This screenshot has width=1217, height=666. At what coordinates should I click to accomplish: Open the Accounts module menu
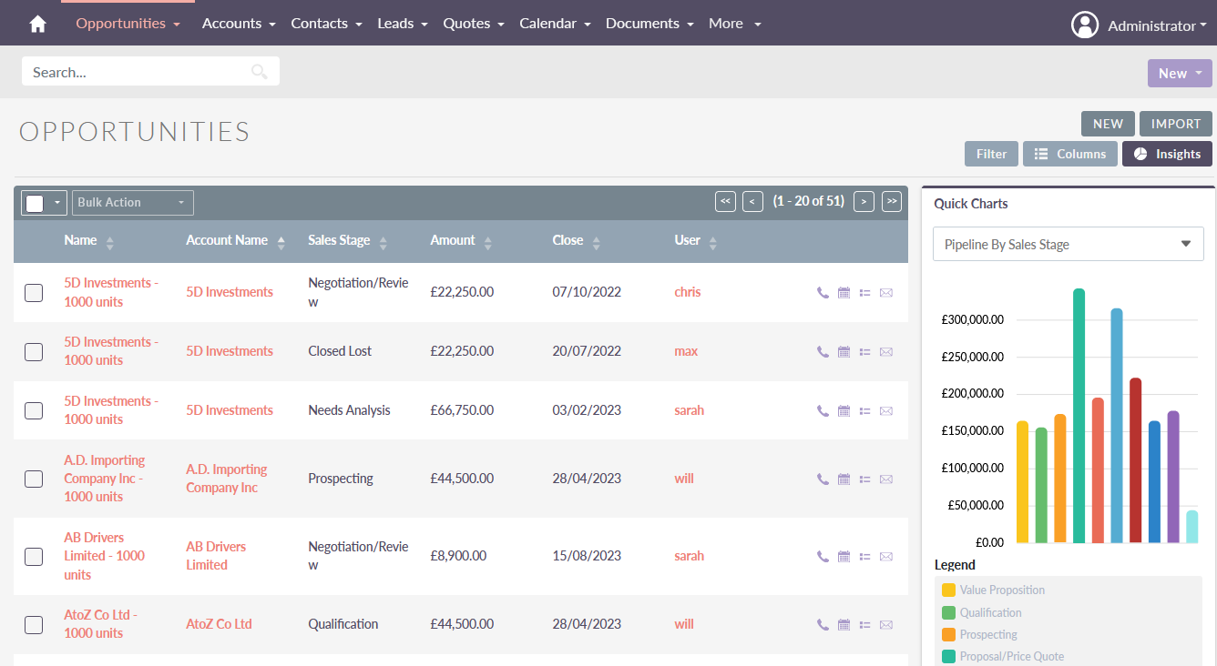point(239,24)
